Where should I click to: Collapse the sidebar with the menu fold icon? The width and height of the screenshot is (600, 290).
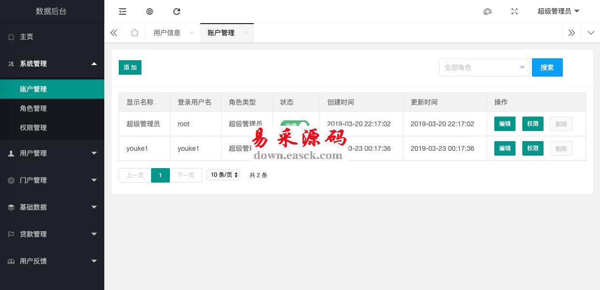(123, 12)
